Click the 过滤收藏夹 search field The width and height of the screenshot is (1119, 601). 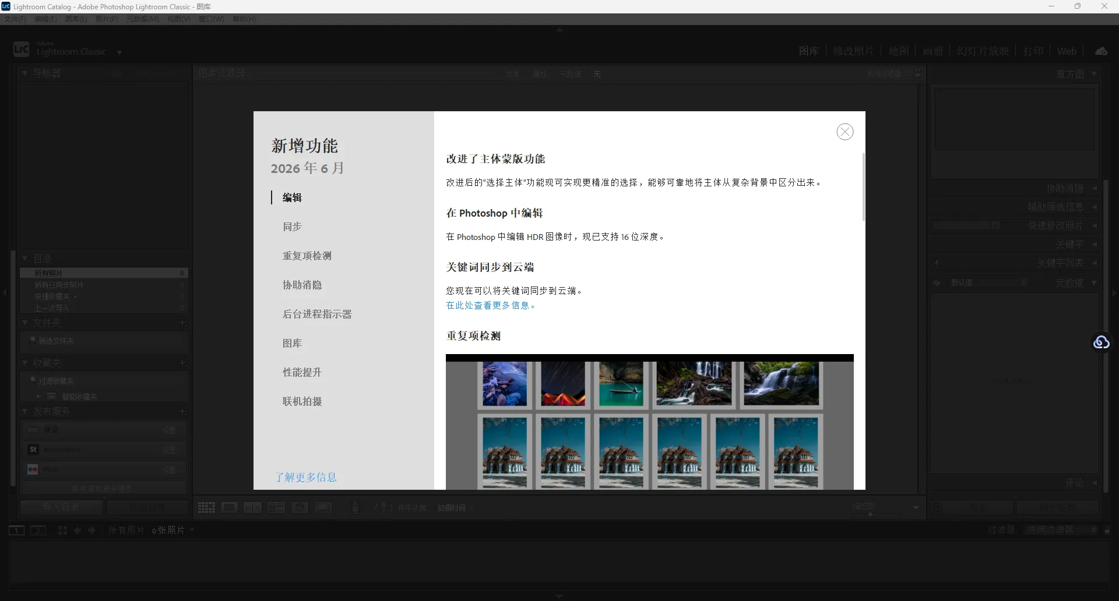[x=105, y=381]
